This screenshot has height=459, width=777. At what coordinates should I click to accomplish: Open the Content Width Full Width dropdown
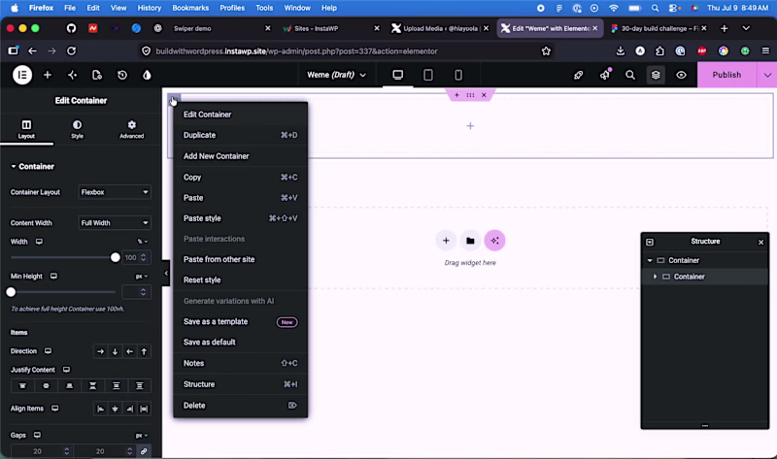point(115,223)
